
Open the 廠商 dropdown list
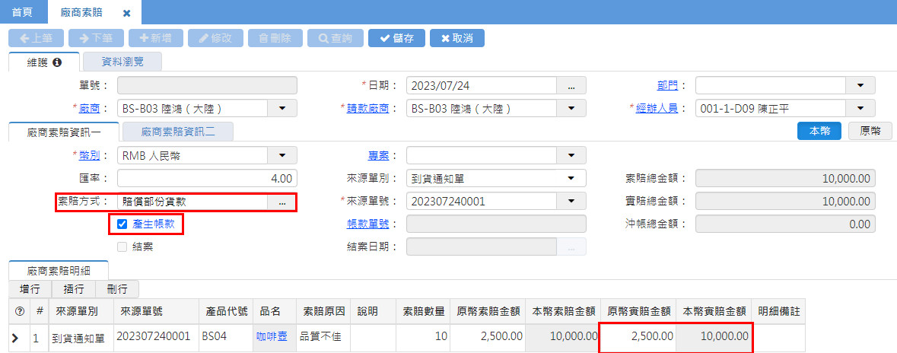click(282, 108)
